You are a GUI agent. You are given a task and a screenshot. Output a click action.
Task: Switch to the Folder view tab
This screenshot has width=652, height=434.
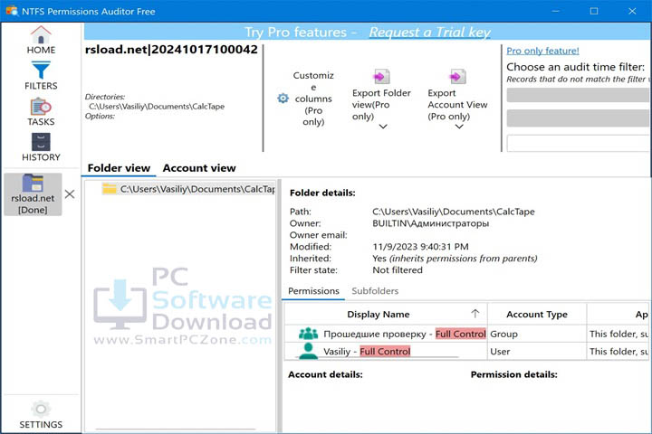point(119,168)
